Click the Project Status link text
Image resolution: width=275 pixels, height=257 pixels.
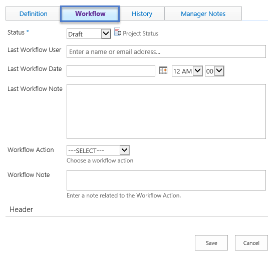point(140,33)
